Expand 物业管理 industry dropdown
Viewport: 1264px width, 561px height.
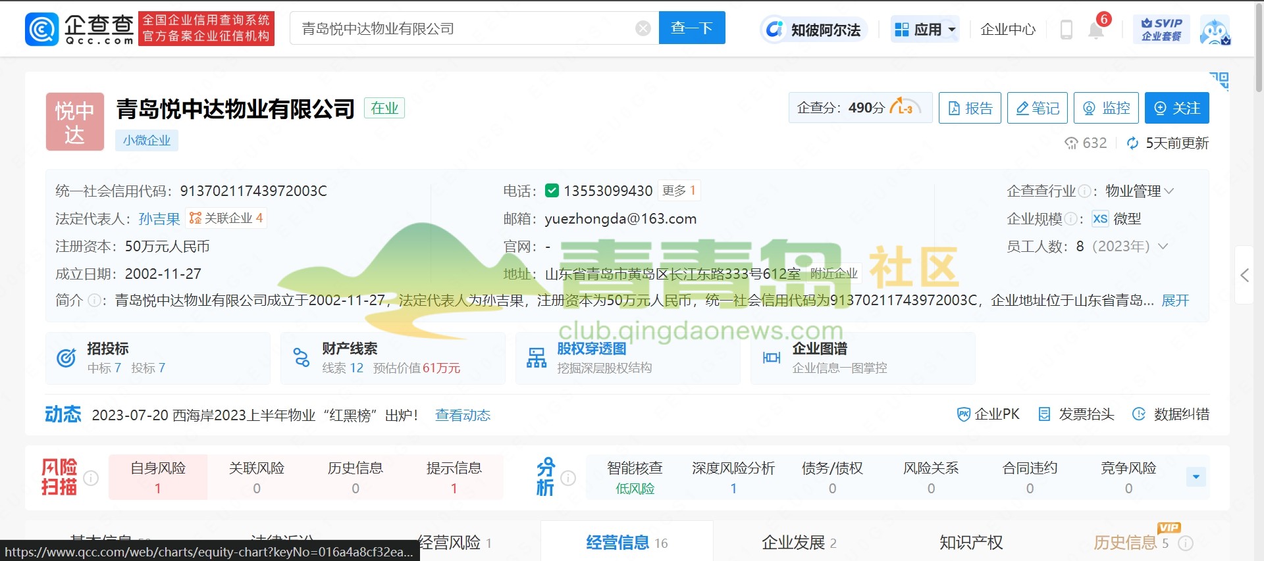pyautogui.click(x=1140, y=191)
